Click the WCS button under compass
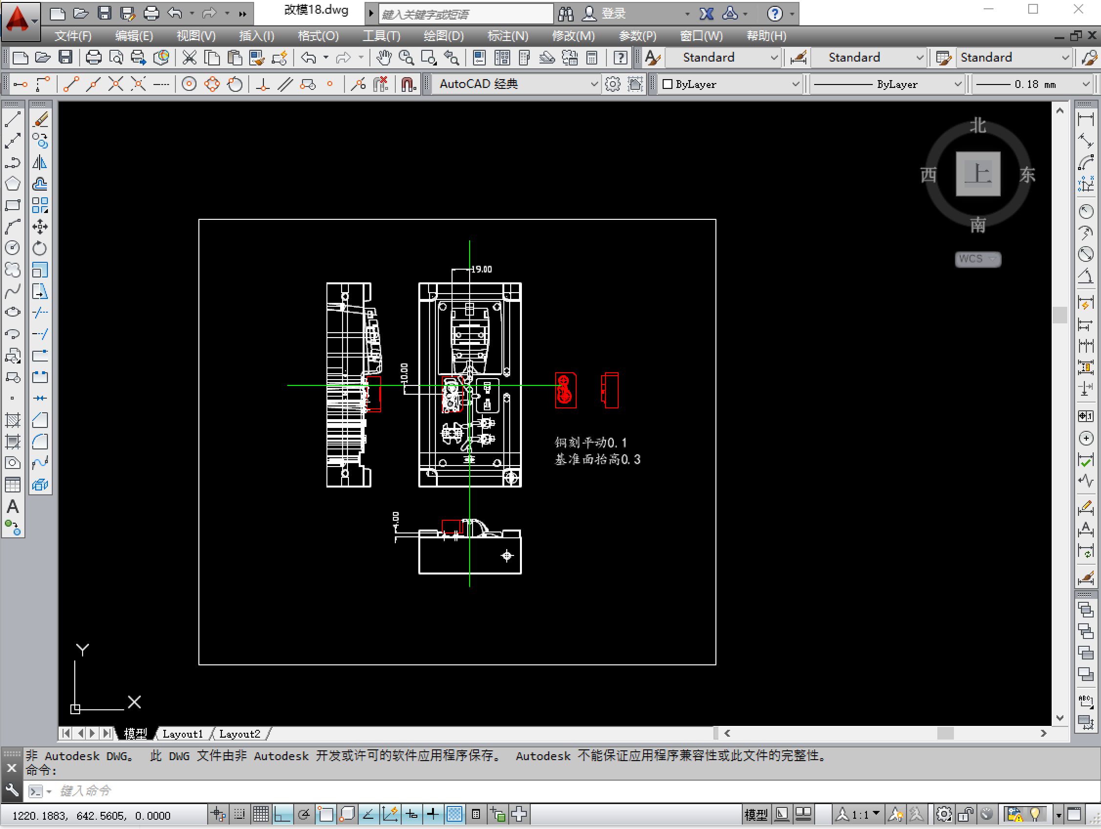This screenshot has height=829, width=1101. point(977,259)
